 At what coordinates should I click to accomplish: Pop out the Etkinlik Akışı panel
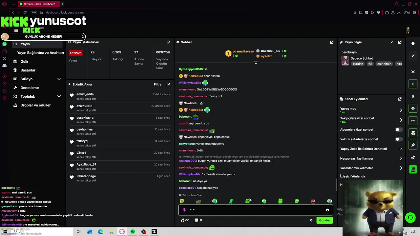tap(168, 84)
